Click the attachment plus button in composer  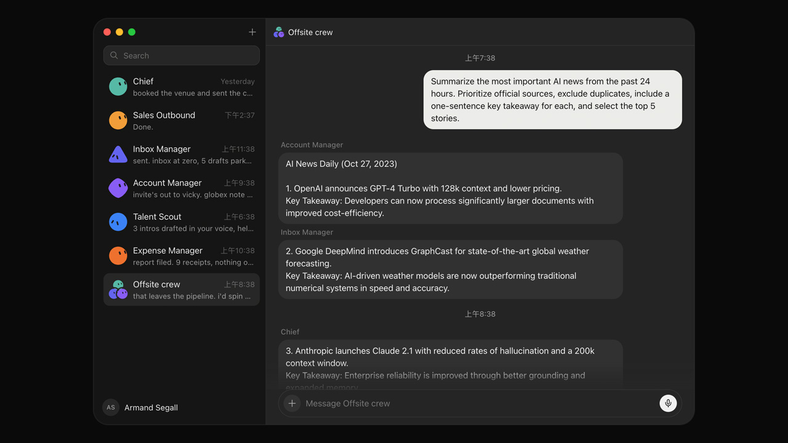pyautogui.click(x=292, y=403)
